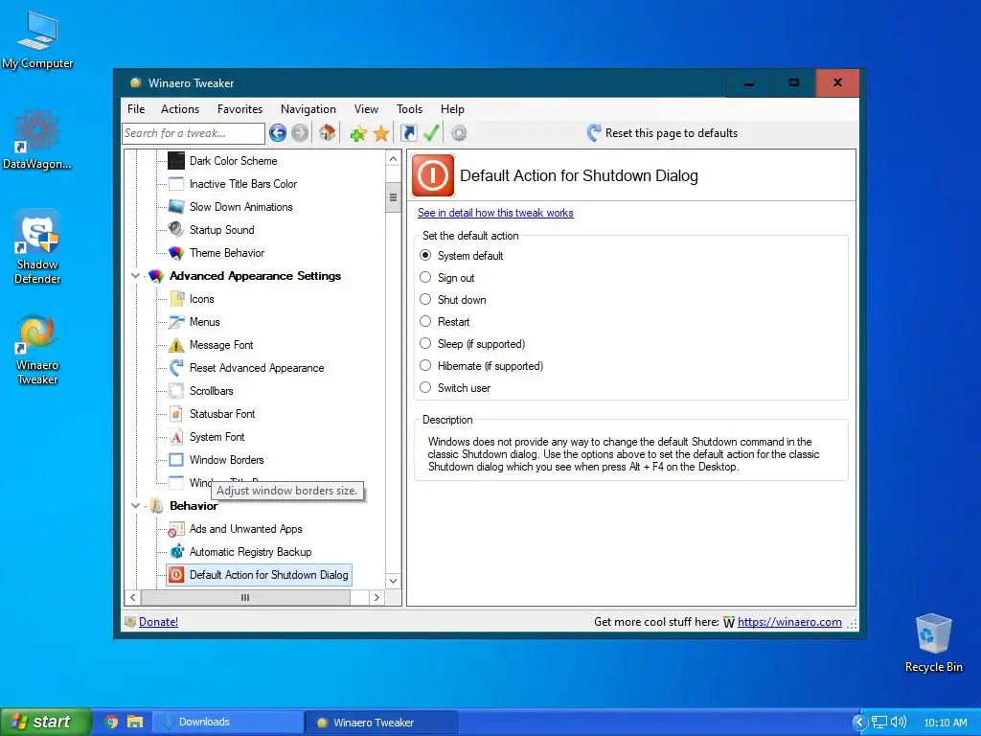This screenshot has height=736, width=981.
Task: Select the Window Borders tree item
Action: click(226, 460)
